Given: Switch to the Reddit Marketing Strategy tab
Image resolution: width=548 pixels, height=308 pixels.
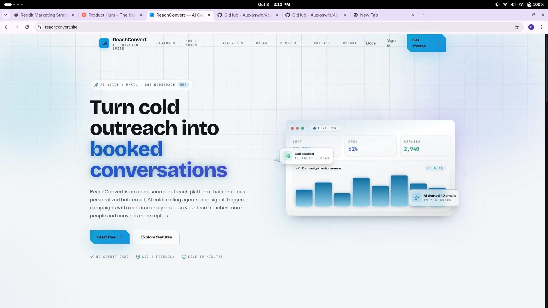Looking at the screenshot, I should click(44, 15).
